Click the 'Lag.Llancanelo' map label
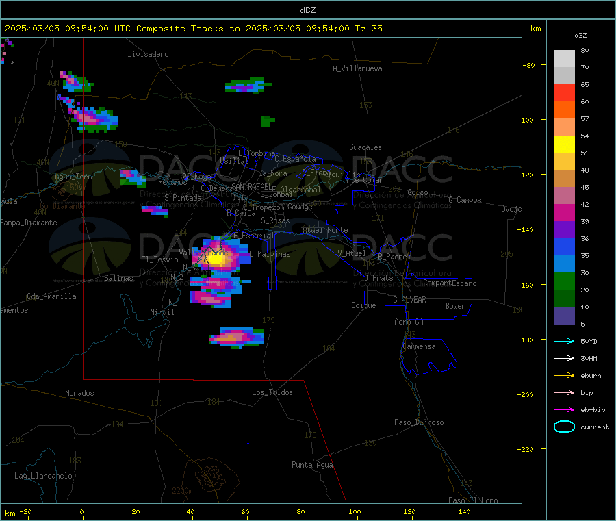This screenshot has height=521, width=616. click(43, 476)
